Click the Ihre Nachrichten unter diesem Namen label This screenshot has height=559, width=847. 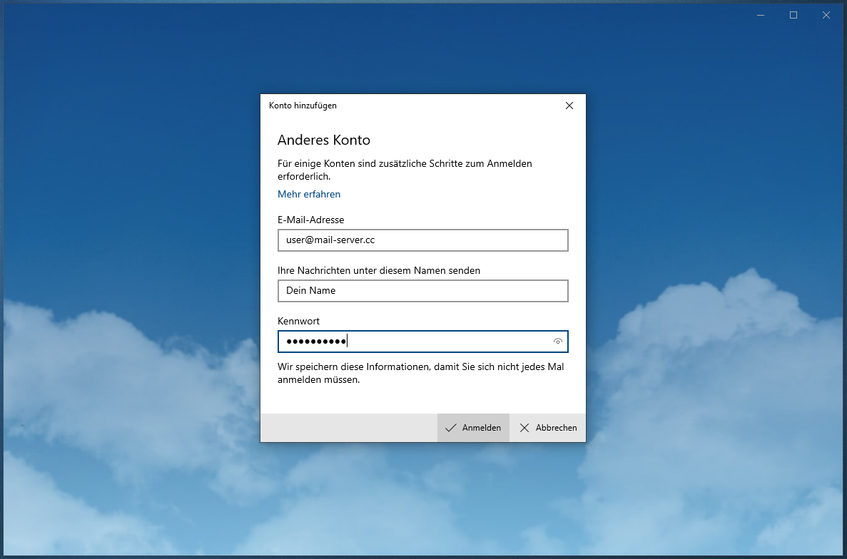378,271
